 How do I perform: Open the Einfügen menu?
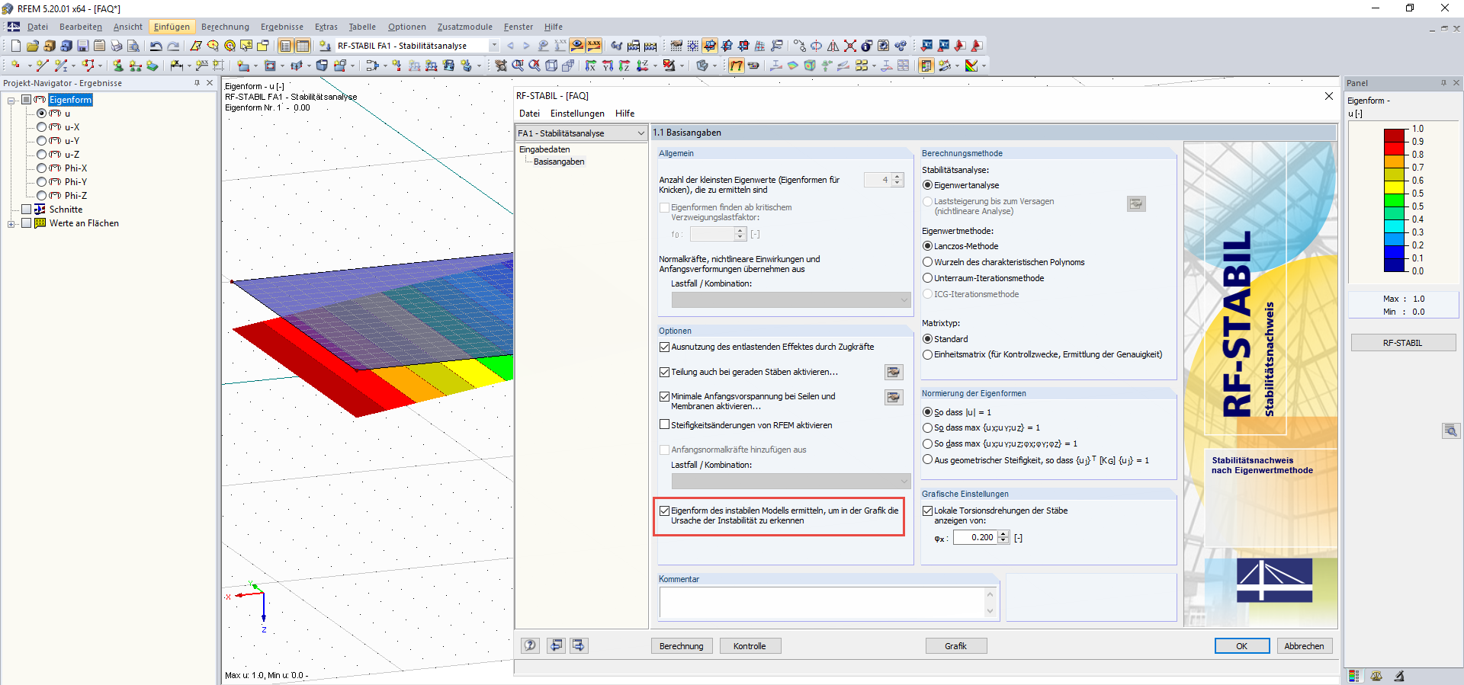coord(172,27)
